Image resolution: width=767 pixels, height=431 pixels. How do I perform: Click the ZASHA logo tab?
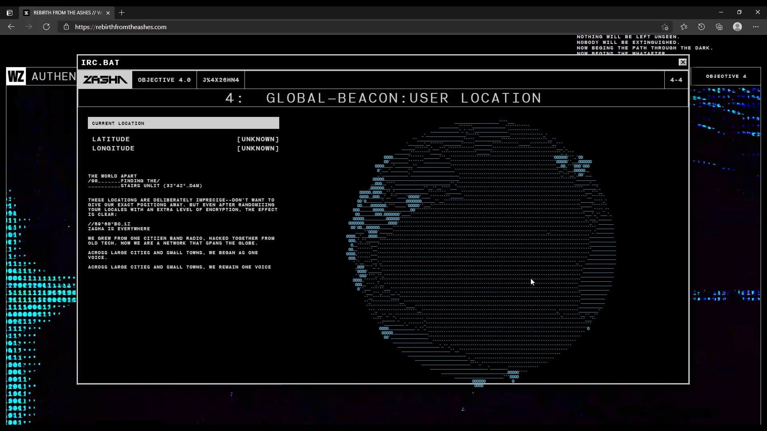click(105, 80)
